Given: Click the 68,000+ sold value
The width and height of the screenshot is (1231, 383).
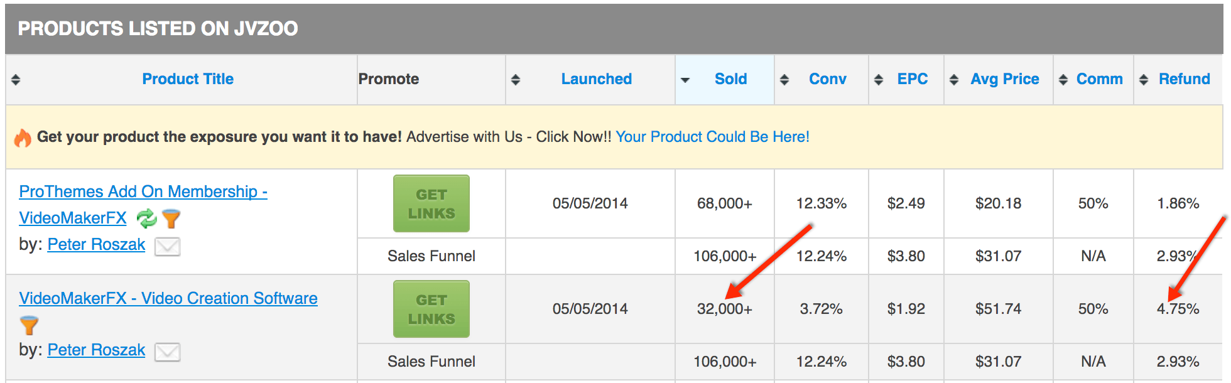Looking at the screenshot, I should point(725,203).
